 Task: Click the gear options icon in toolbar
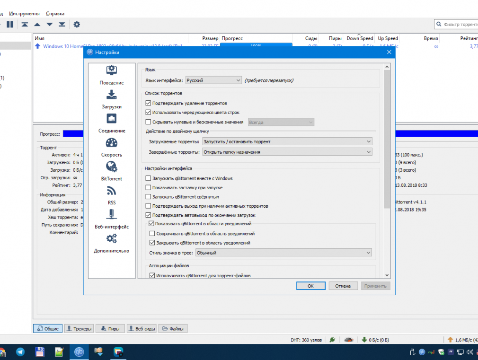coord(77,25)
